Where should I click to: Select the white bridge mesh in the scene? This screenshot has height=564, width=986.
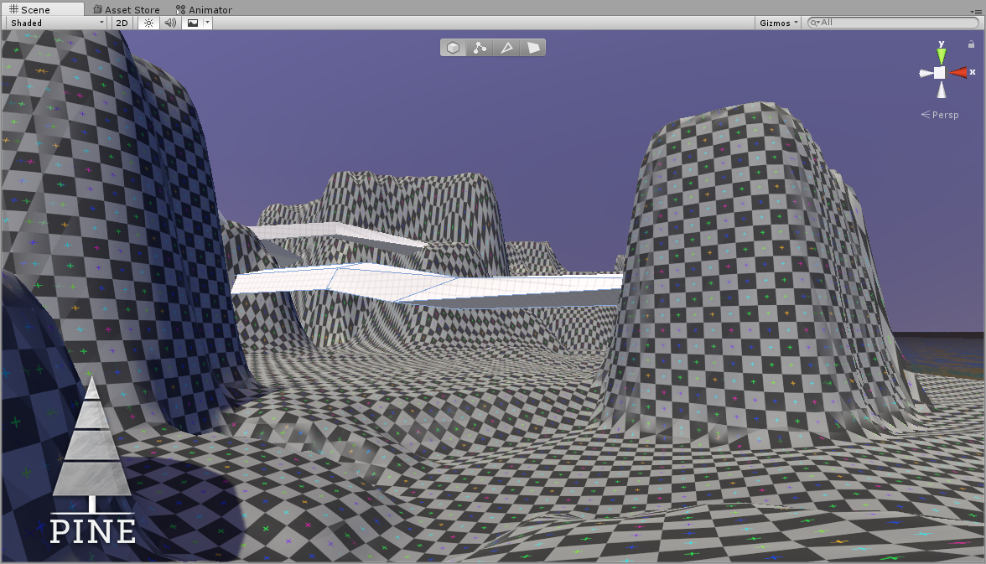click(428, 284)
